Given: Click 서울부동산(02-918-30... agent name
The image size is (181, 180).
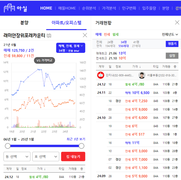Looking at the screenshot, I should click(x=162, y=75).
